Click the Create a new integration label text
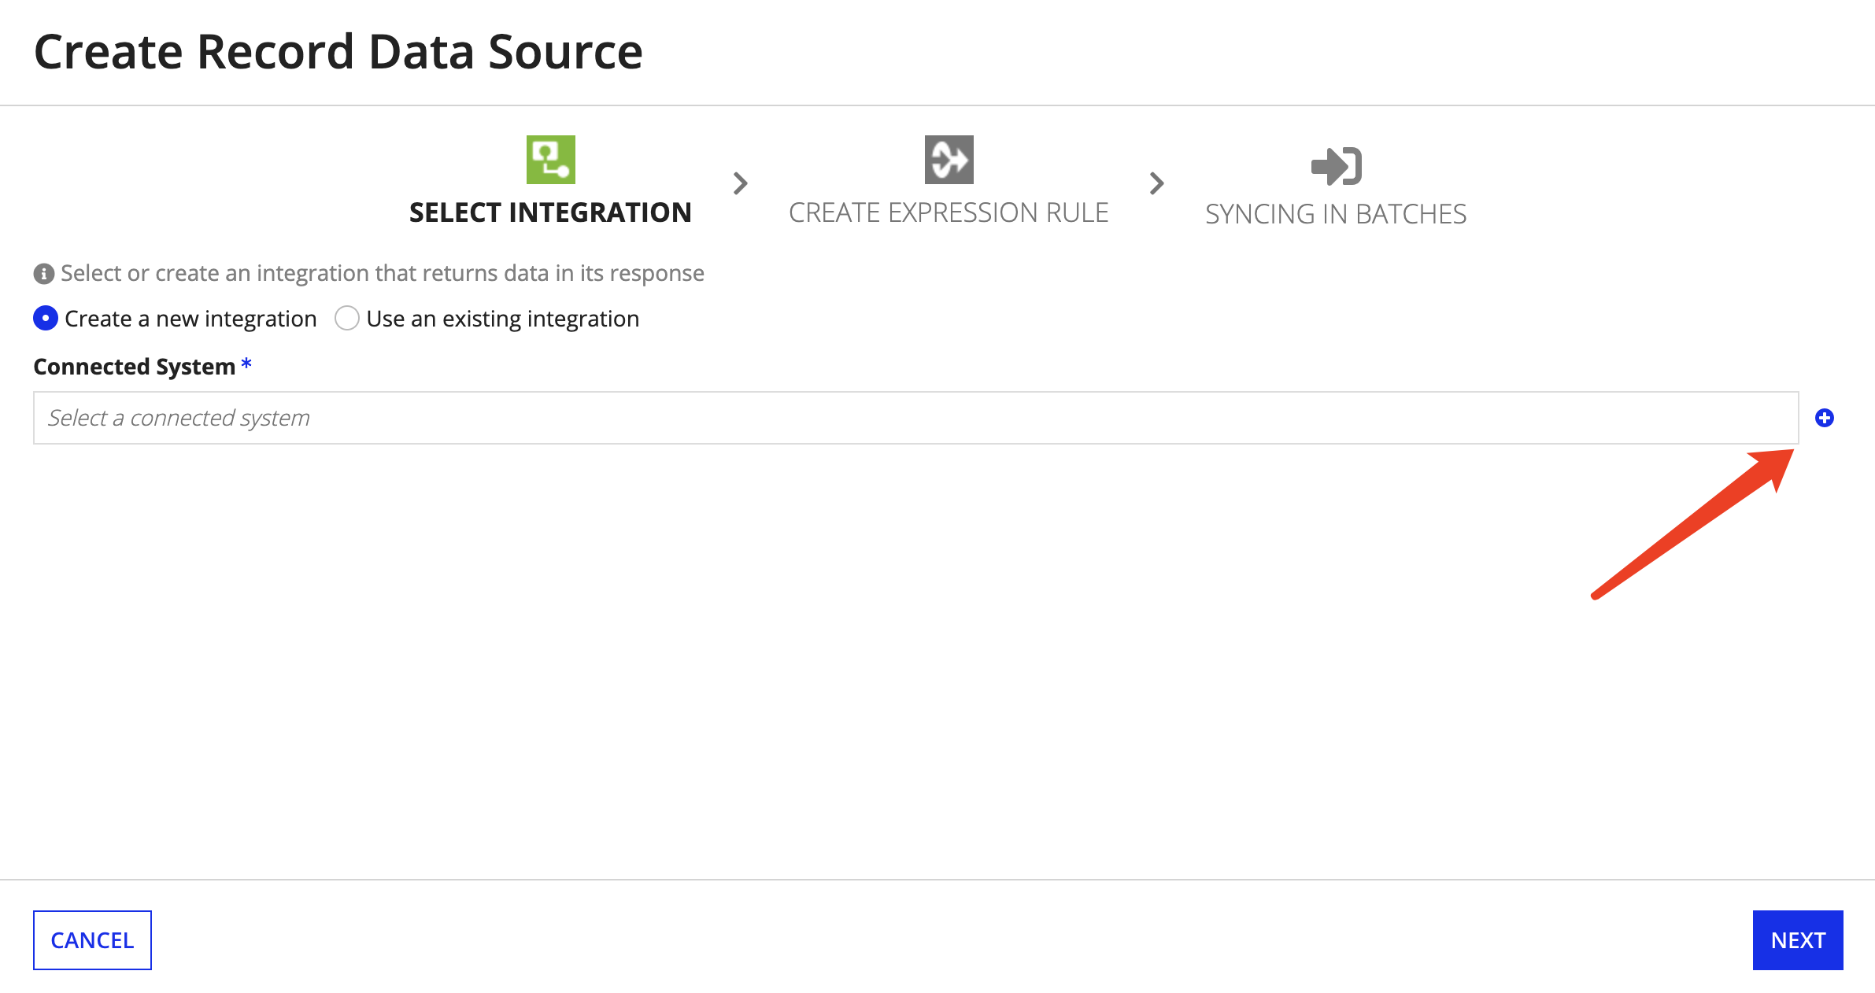 (190, 319)
